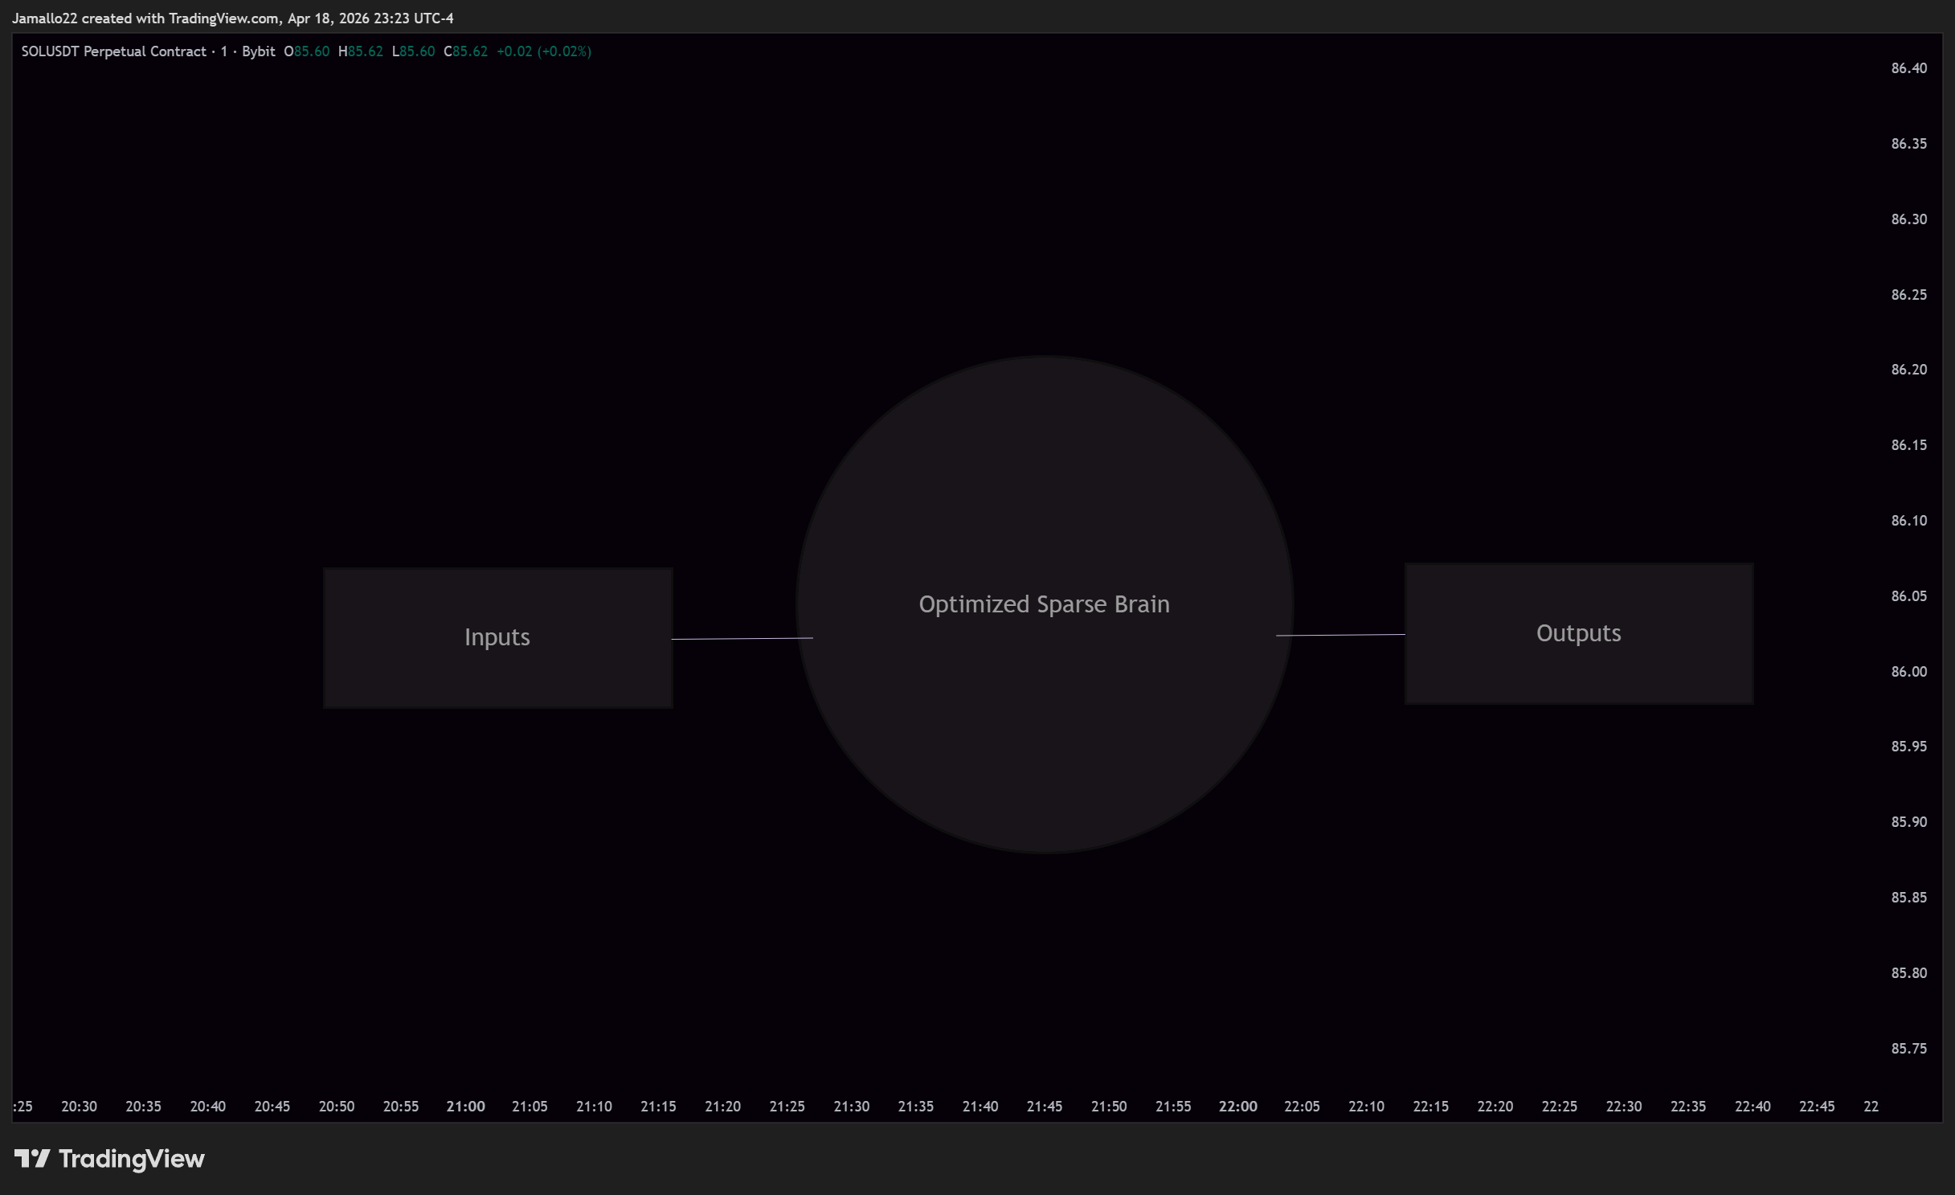The image size is (1955, 1195).
Task: Click the 20:35 time label
Action: (143, 1107)
